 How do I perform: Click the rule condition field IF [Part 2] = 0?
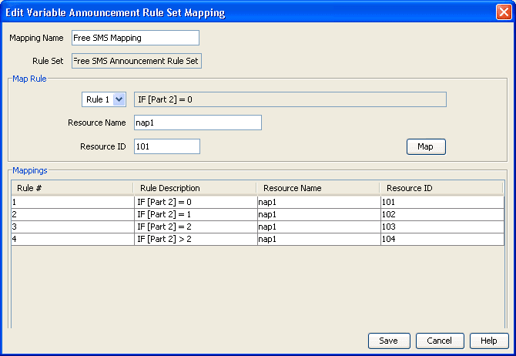pyautogui.click(x=290, y=99)
